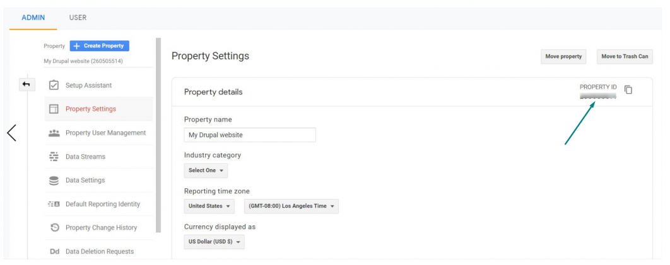Click the Data Deletion Requests Dd icon
670x265 pixels.
click(x=54, y=252)
